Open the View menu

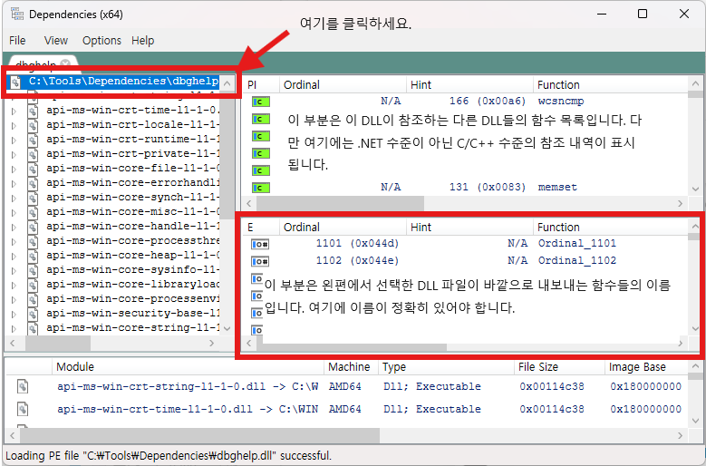(x=56, y=41)
